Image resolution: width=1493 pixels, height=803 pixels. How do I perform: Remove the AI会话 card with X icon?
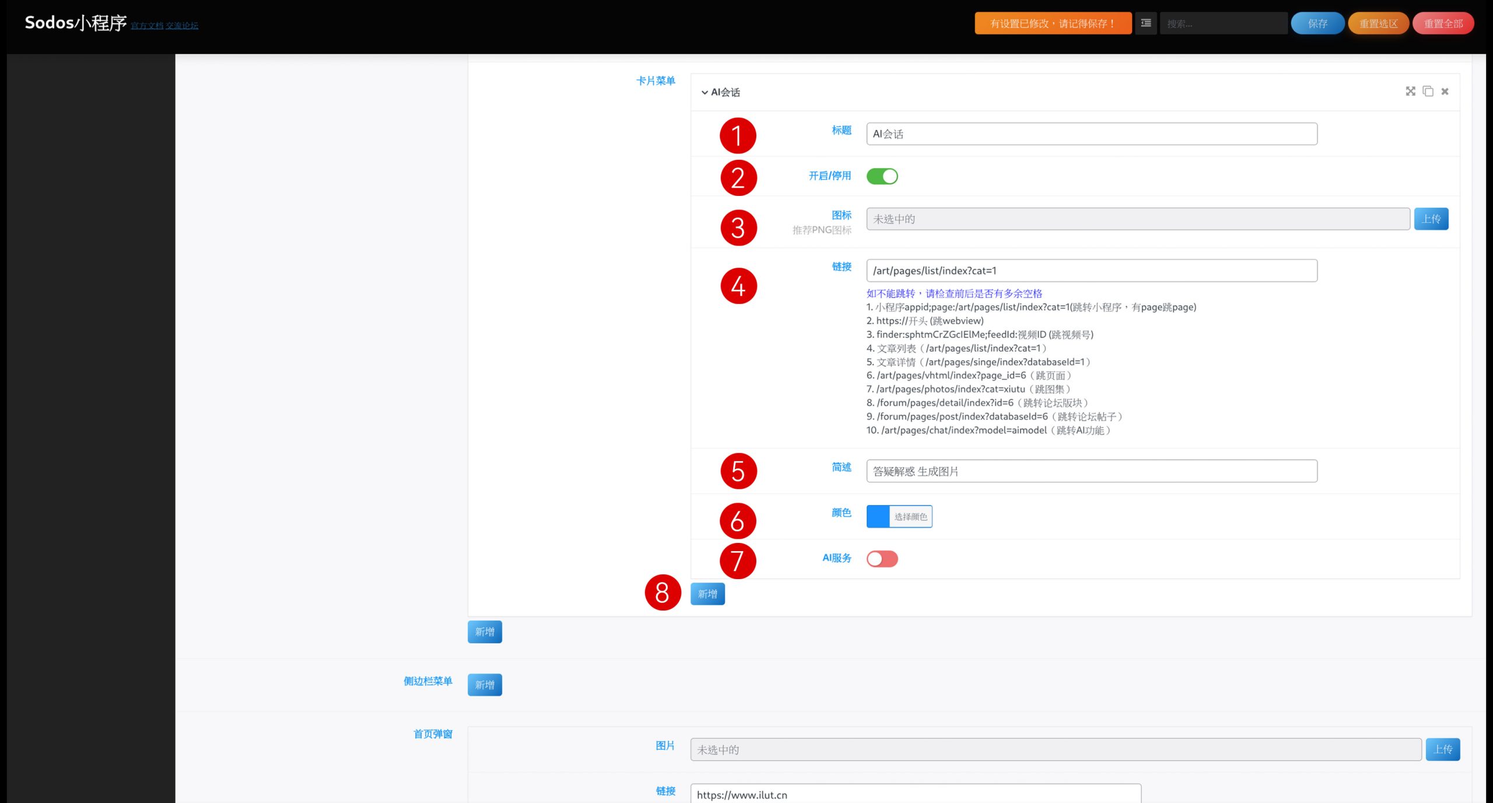click(x=1445, y=92)
